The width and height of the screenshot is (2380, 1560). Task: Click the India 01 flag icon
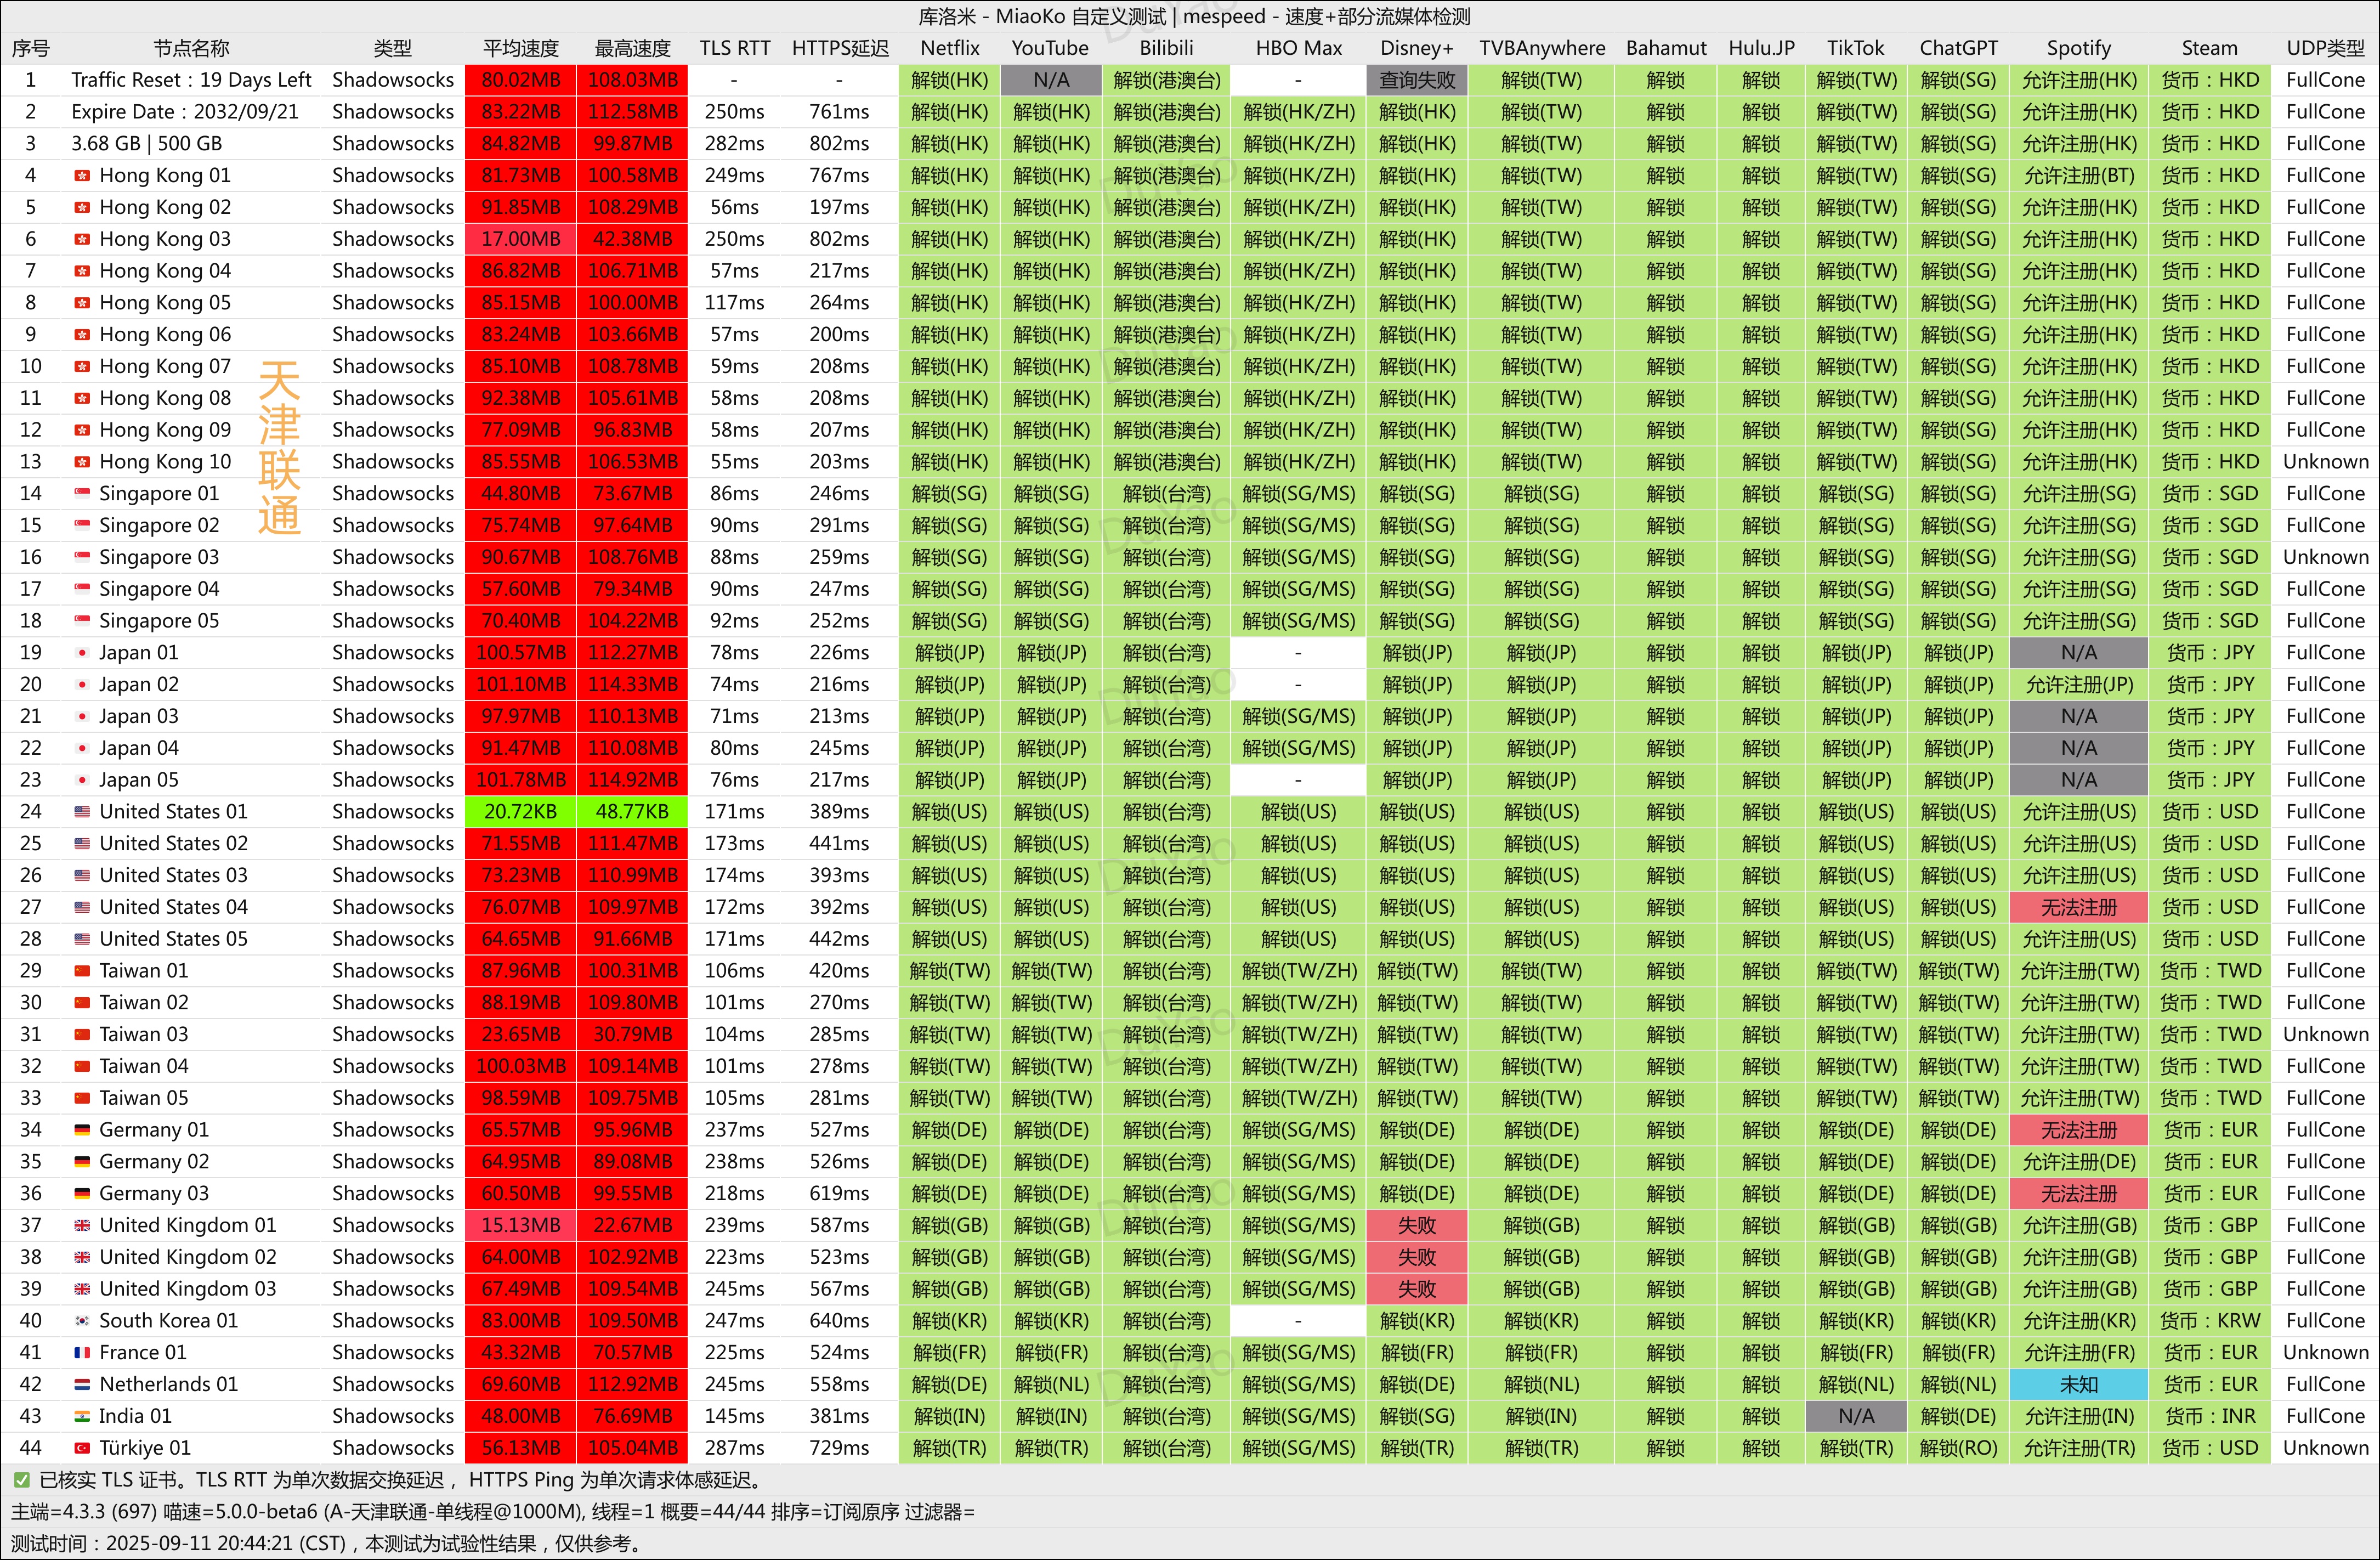pyautogui.click(x=82, y=1417)
